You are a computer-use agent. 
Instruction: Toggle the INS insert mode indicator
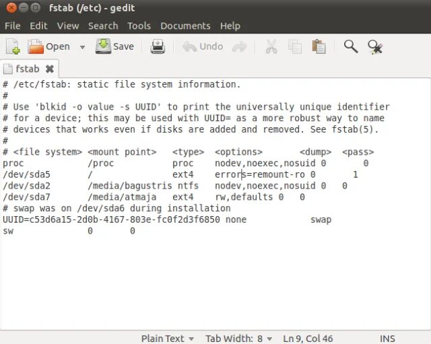pos(387,339)
